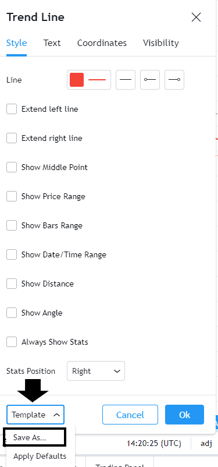Click the red line thickness preview
The height and width of the screenshot is (467, 218).
97,80
